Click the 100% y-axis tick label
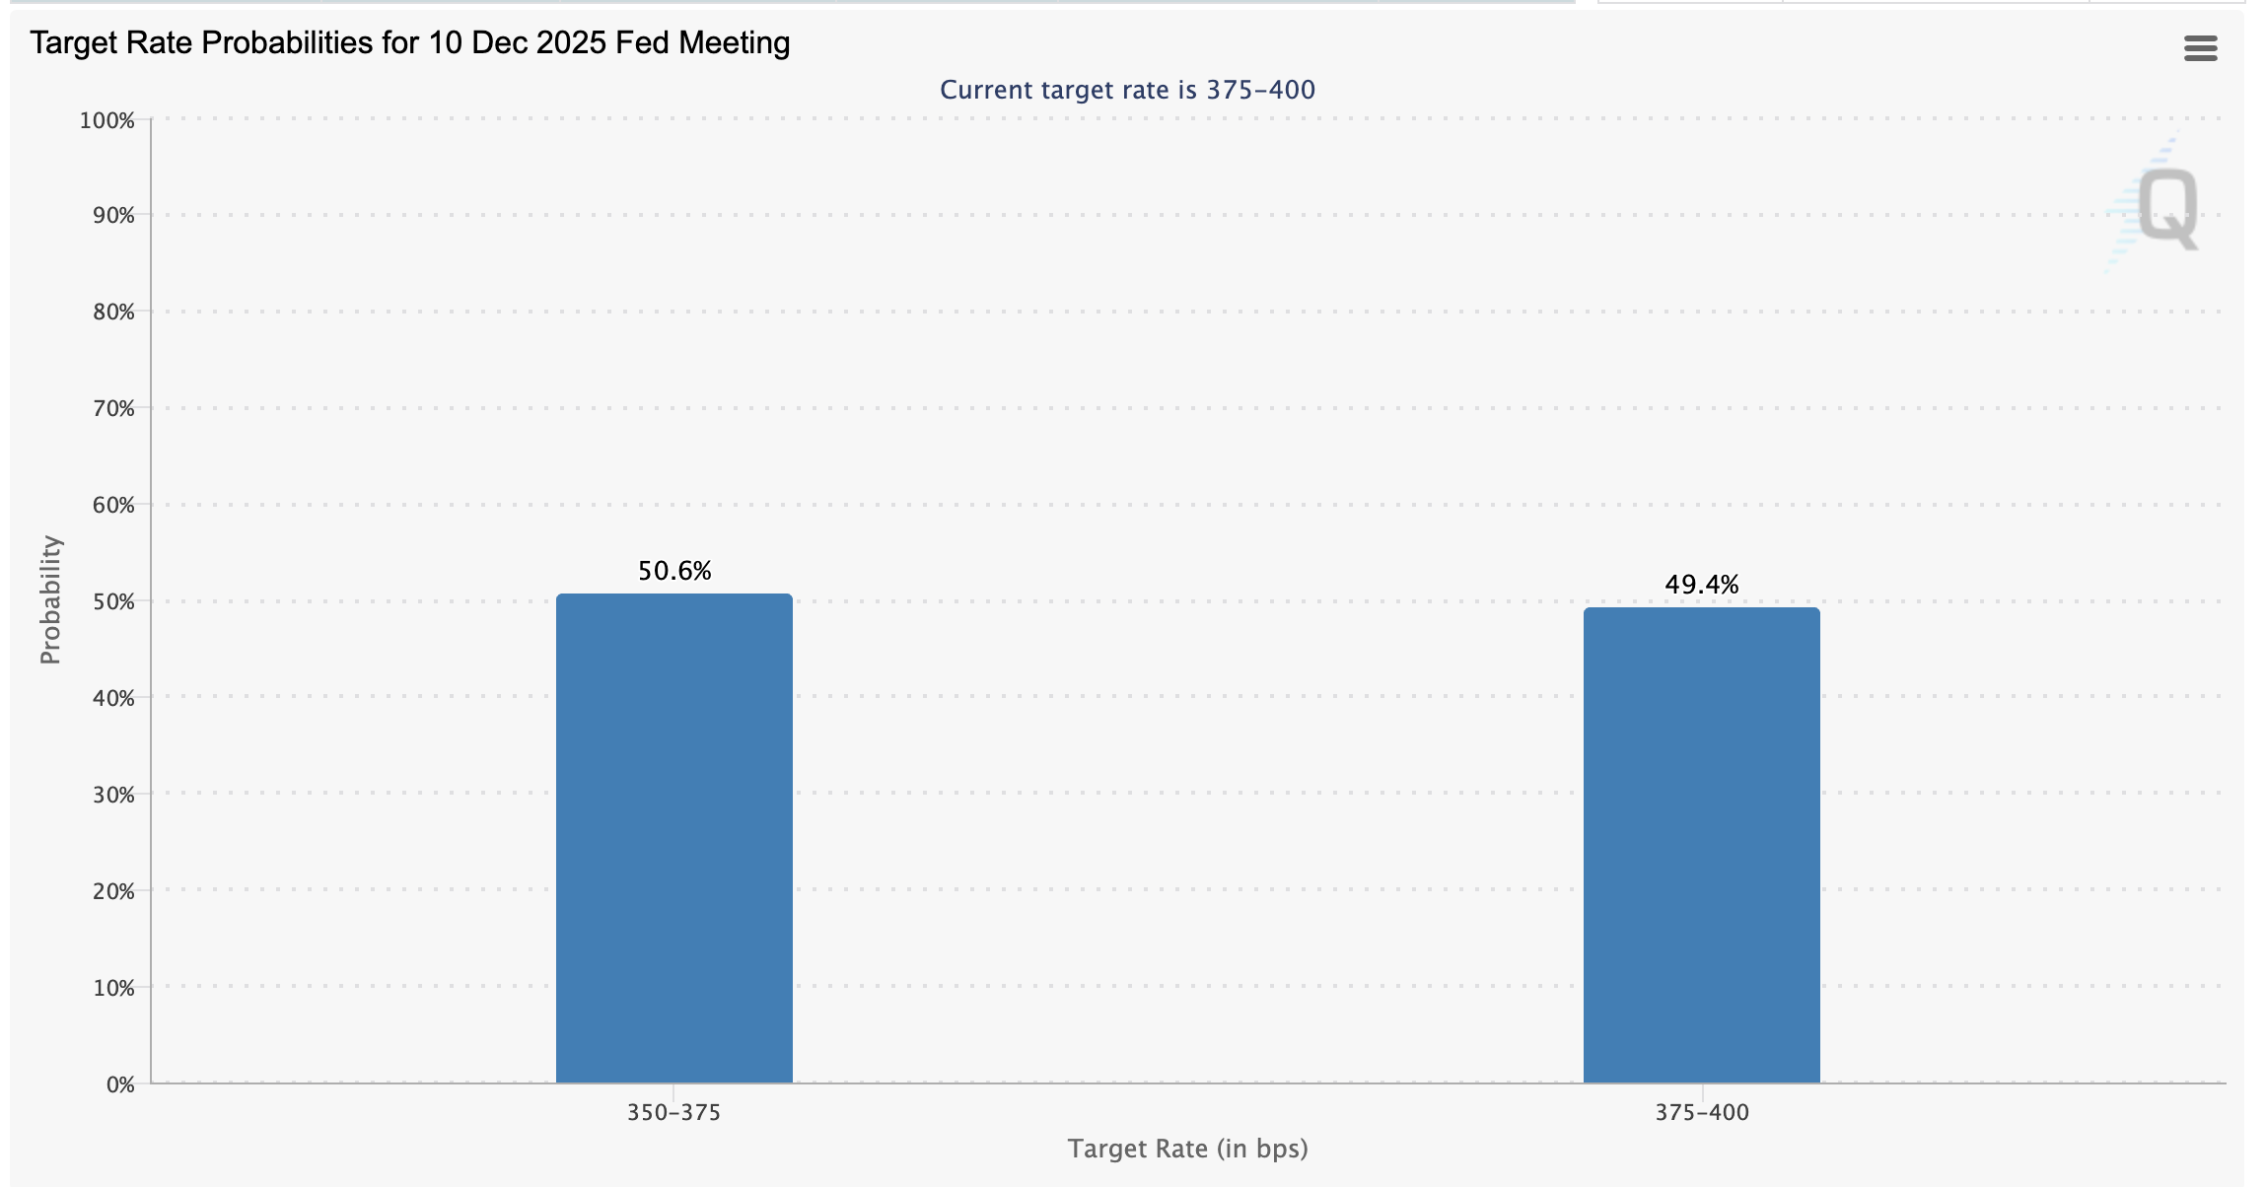 111,120
